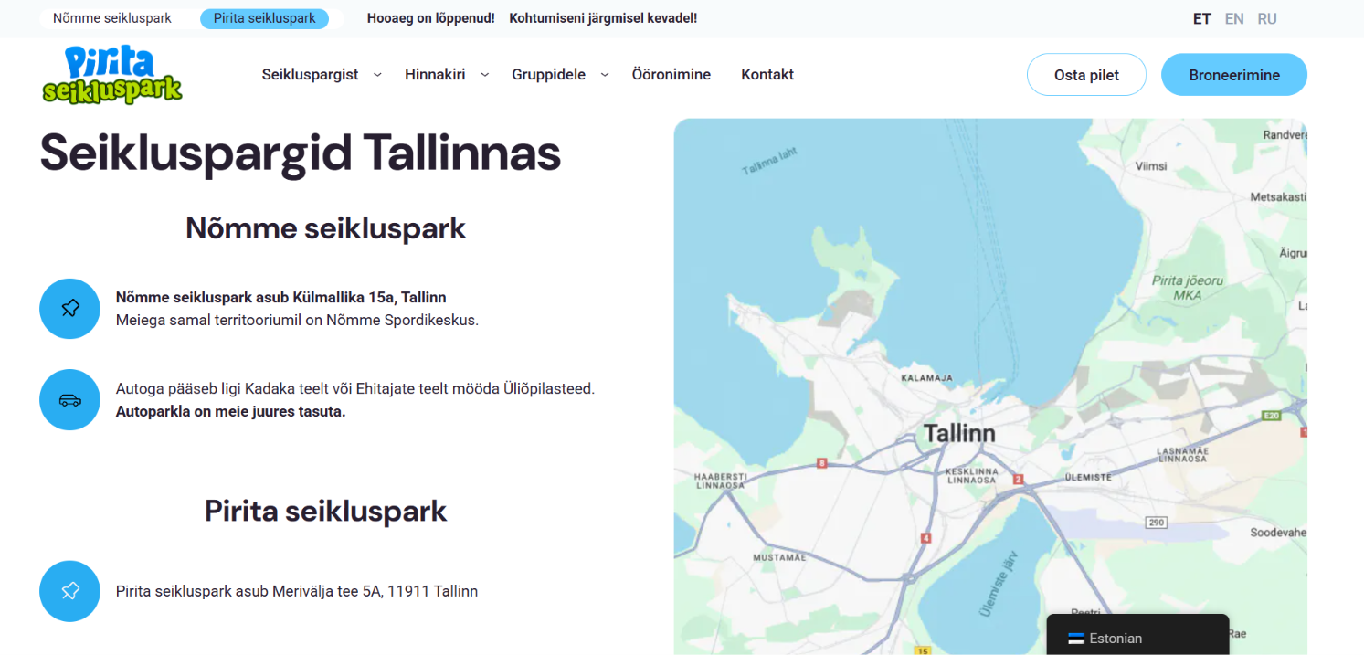Image resolution: width=1364 pixels, height=655 pixels.
Task: Click the "Nõmme seikluspark" section heading
Action: tap(326, 227)
